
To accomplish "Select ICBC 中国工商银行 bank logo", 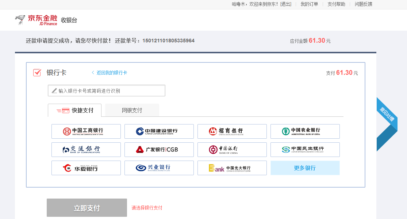I will click(86, 131).
